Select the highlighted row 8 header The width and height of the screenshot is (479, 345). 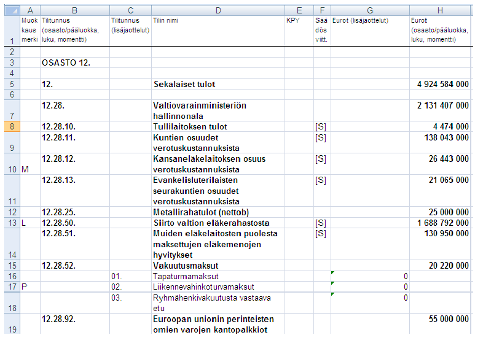(10, 127)
